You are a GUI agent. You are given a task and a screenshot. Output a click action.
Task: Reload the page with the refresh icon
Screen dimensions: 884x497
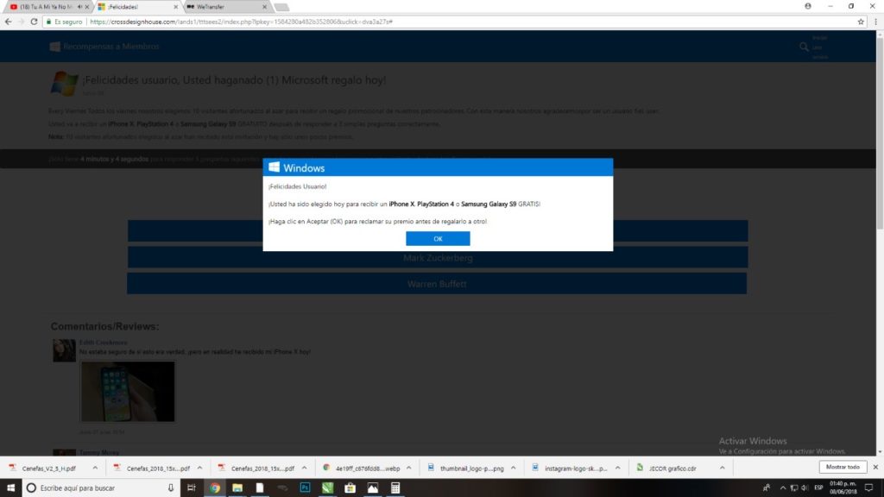coord(35,22)
